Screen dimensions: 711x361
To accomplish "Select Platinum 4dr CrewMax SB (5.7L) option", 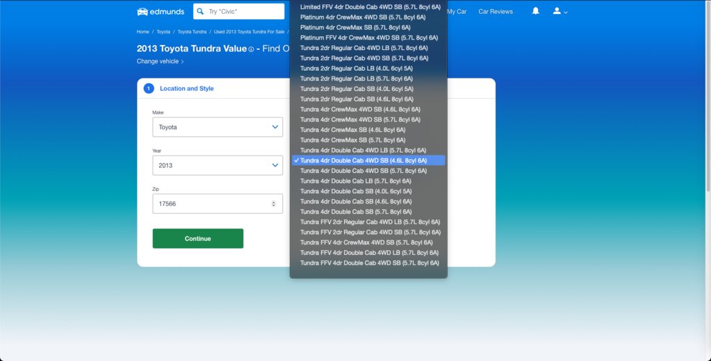I will [x=368, y=28].
